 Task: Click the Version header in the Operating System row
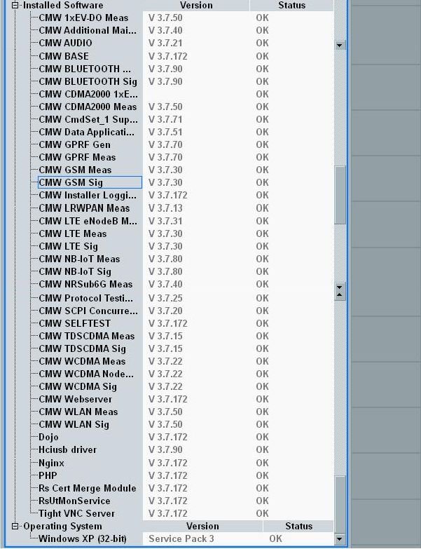pos(202,527)
